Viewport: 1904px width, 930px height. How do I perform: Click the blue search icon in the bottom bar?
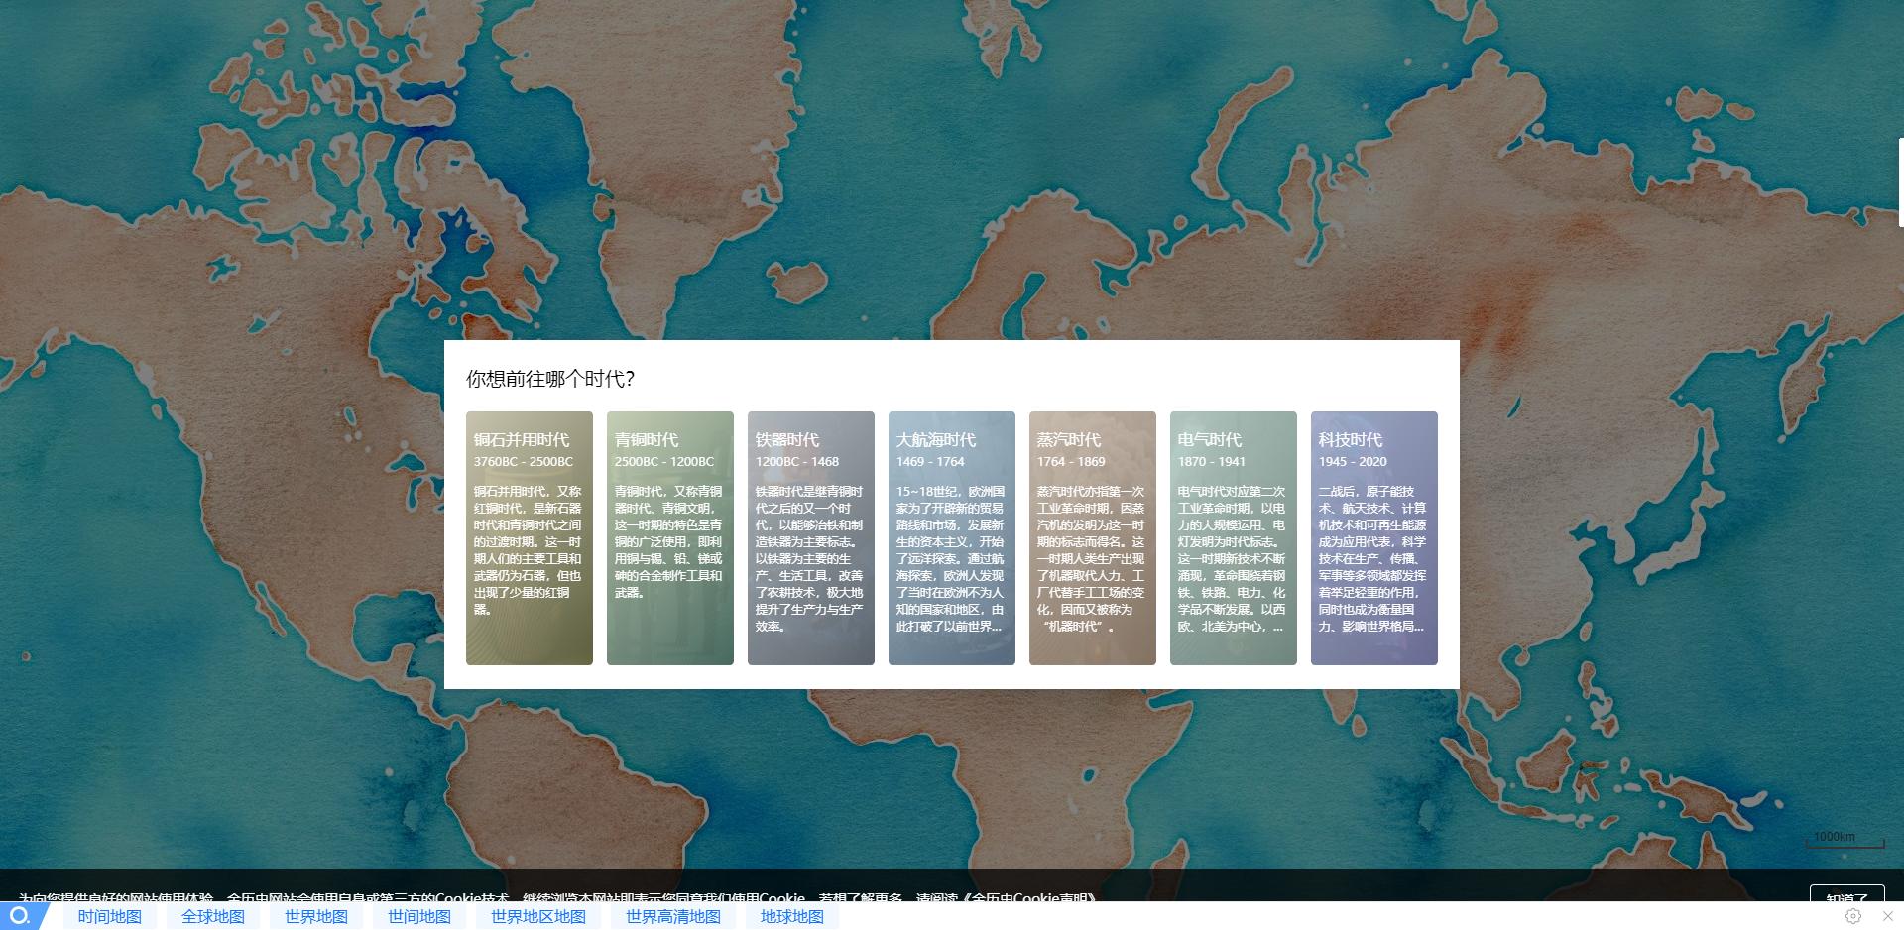(19, 916)
